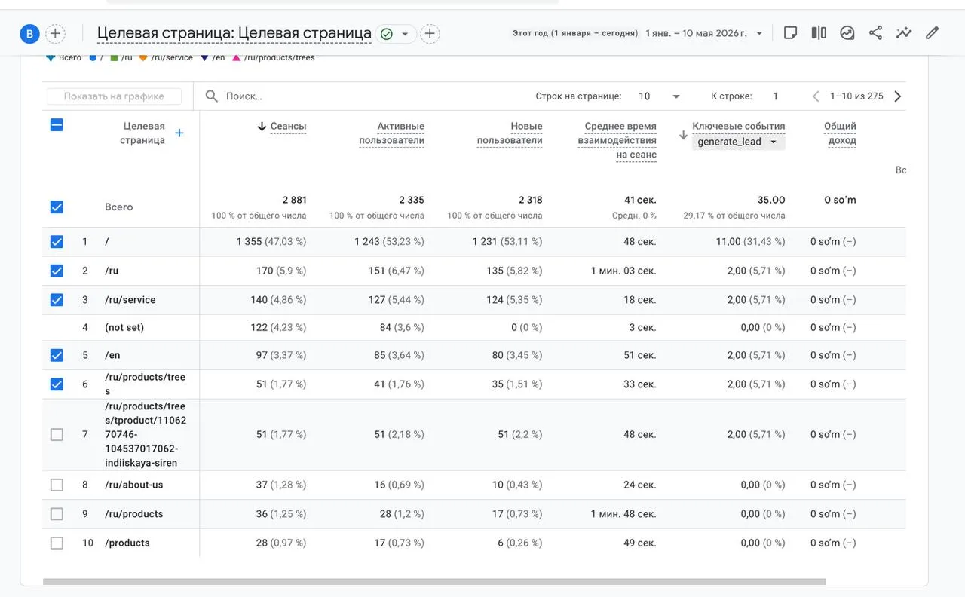Viewport: 965px width, 597px height.
Task: Add a filter using plus after report title
Action: (430, 33)
